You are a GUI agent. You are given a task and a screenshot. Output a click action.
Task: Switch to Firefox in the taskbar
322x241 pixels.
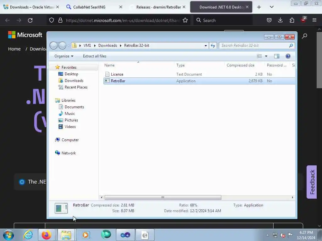pyautogui.click(x=47, y=235)
